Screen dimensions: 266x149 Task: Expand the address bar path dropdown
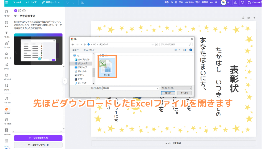pyautogui.click(x=152, y=44)
